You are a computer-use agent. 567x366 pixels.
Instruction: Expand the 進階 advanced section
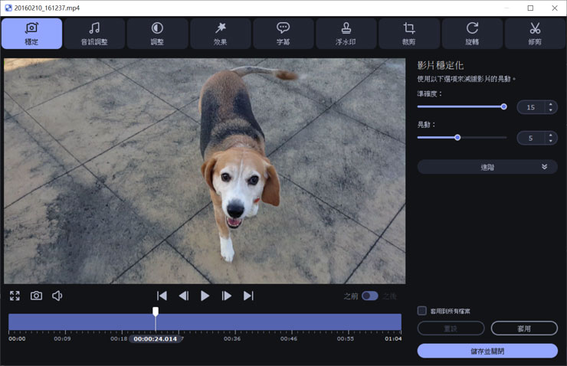[487, 167]
